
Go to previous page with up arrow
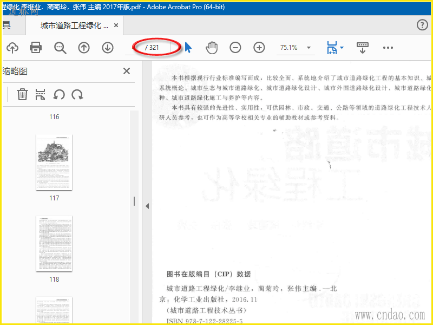[x=84, y=48]
